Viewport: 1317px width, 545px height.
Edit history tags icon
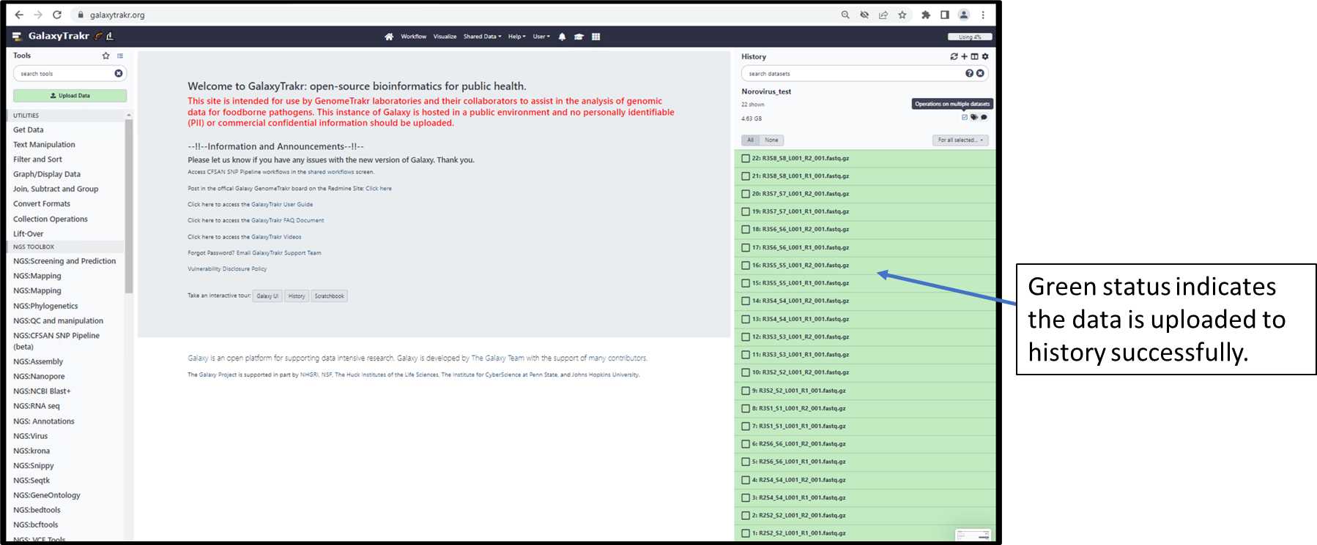pos(974,117)
